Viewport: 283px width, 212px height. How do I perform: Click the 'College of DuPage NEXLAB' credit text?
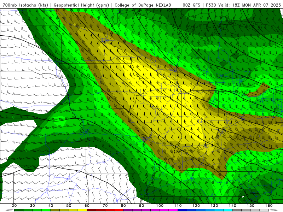143,5
